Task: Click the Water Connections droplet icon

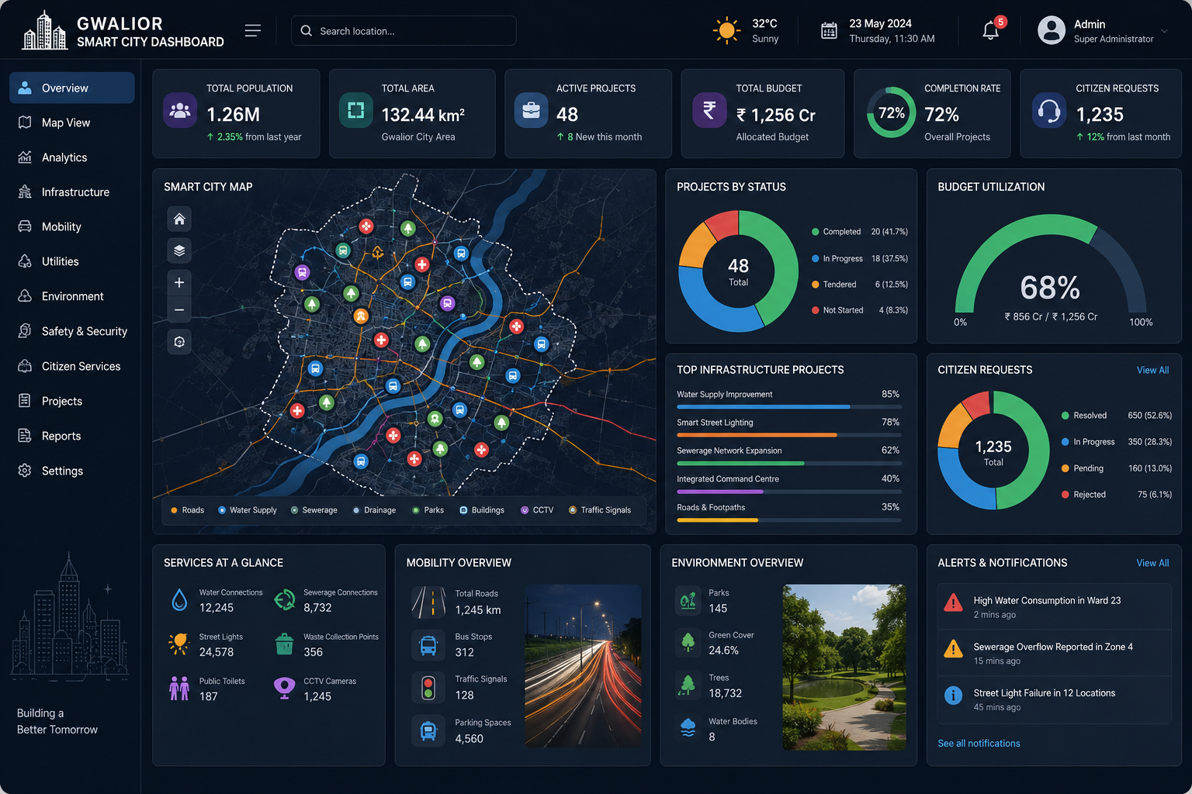Action: (x=179, y=599)
